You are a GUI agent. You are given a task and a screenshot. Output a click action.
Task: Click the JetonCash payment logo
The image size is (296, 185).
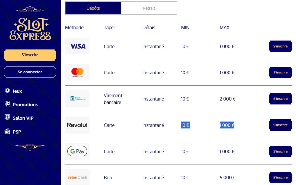pyautogui.click(x=77, y=177)
